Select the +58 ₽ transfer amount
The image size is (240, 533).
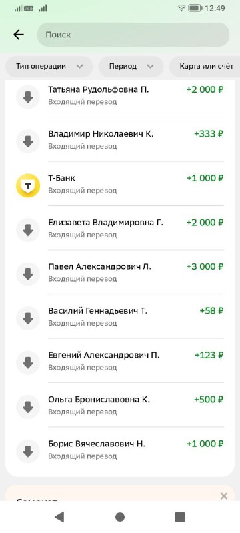[x=211, y=311]
